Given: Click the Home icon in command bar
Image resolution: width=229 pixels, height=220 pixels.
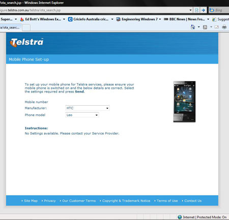Looking at the screenshot, I should [193, 27].
